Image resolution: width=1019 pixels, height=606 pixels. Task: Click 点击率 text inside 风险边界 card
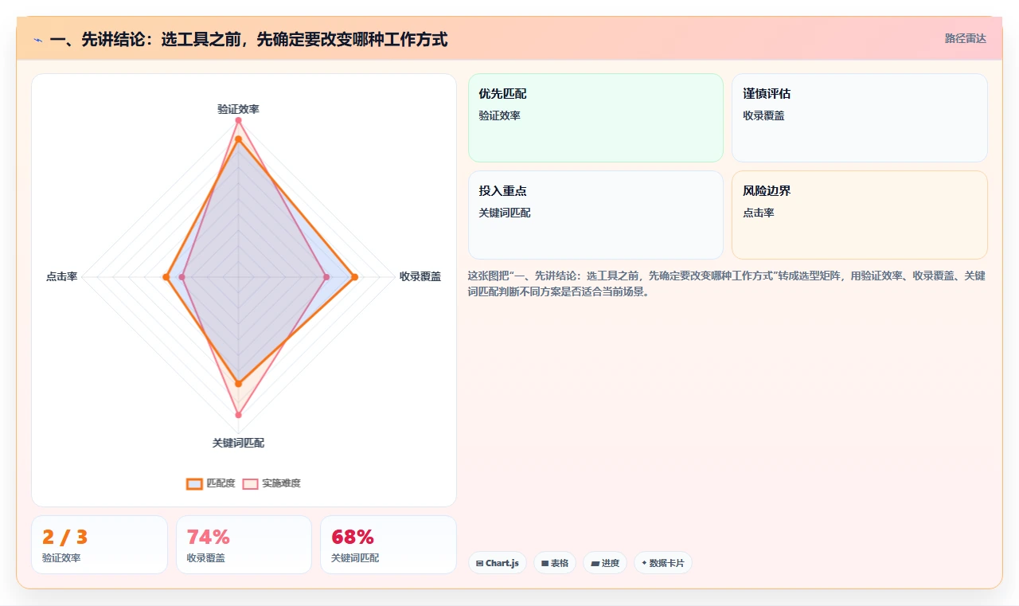click(x=759, y=213)
